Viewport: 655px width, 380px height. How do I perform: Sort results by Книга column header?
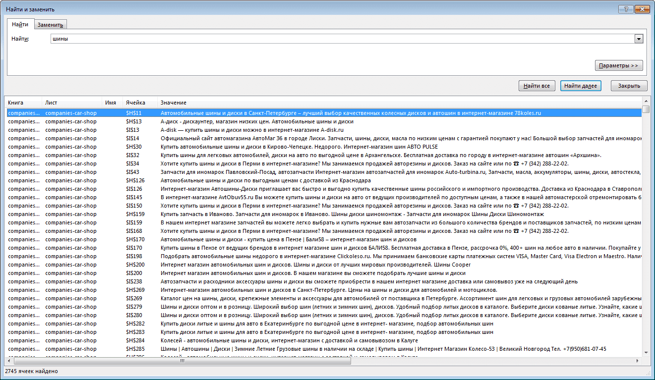coord(23,103)
